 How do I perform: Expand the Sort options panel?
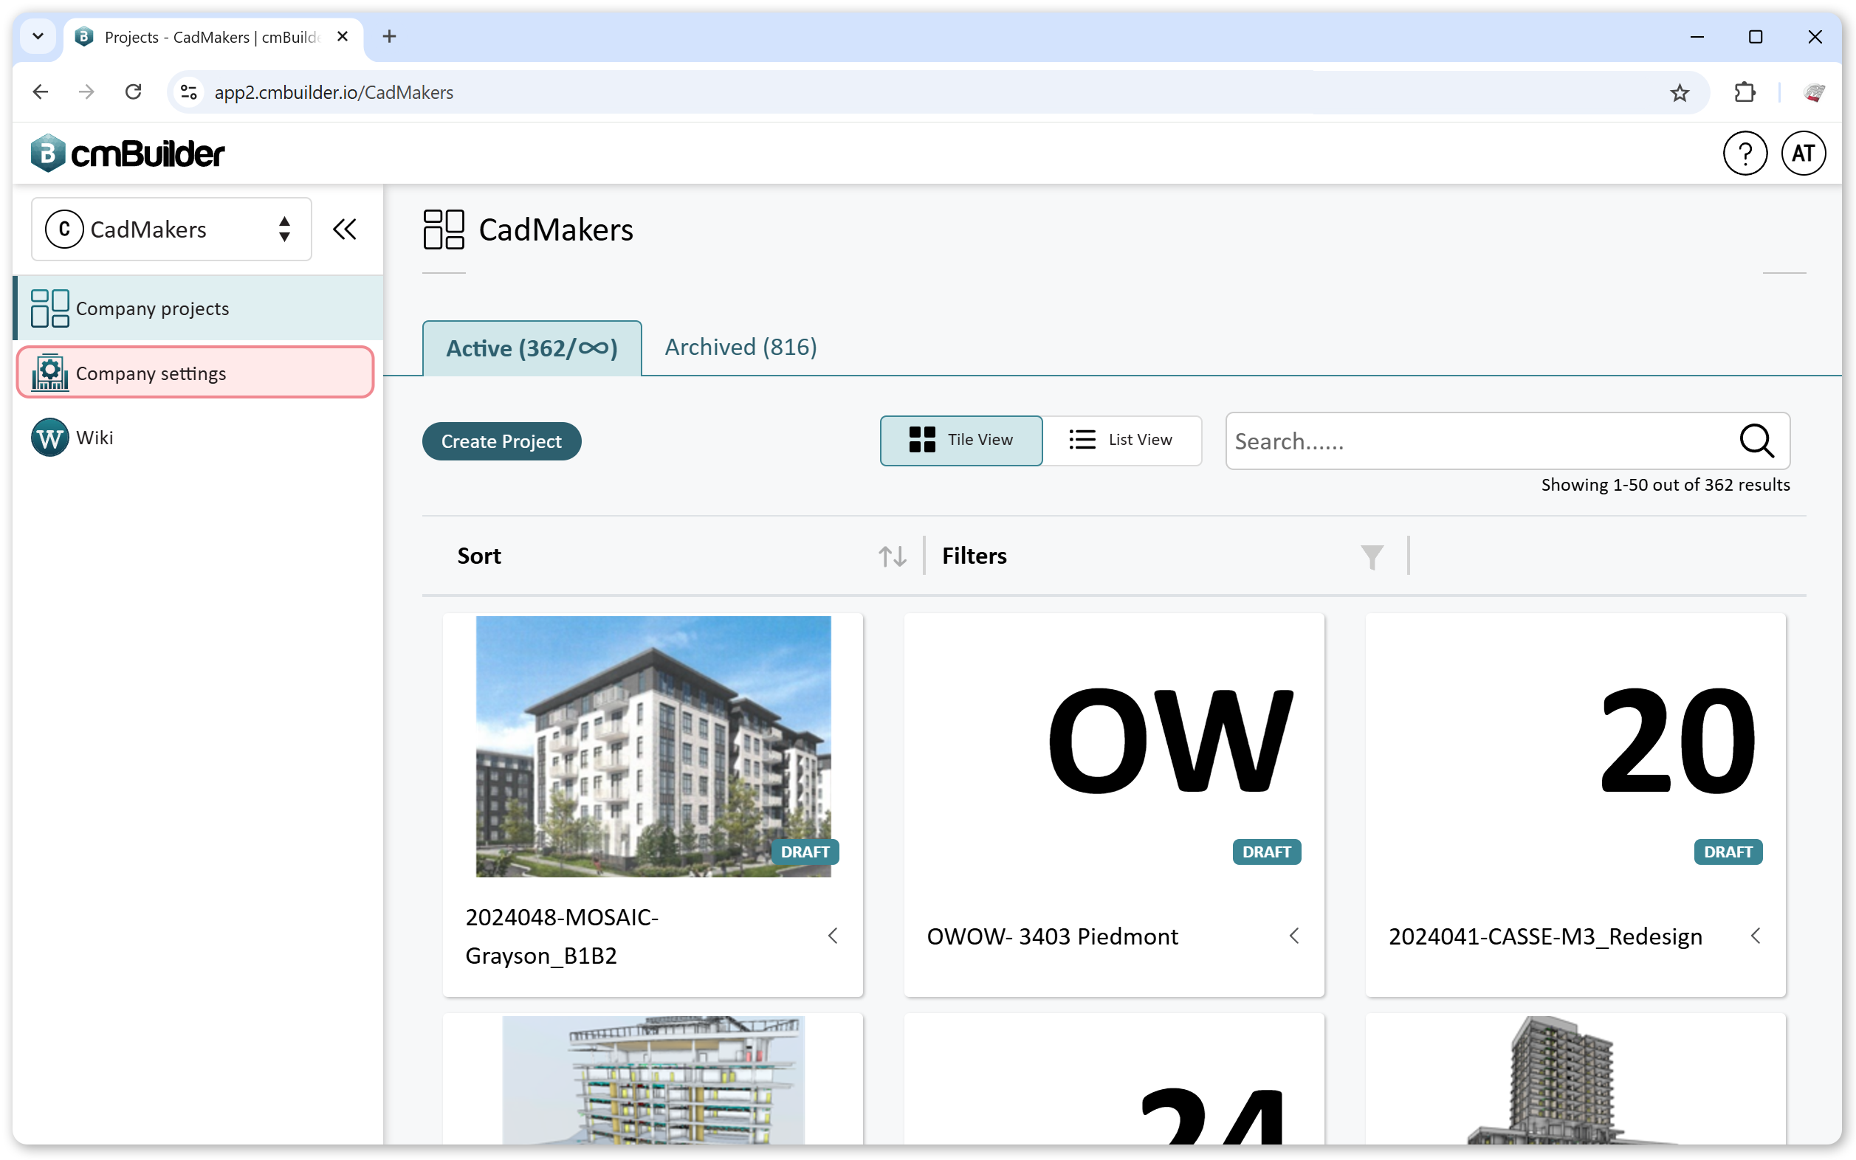tap(681, 555)
